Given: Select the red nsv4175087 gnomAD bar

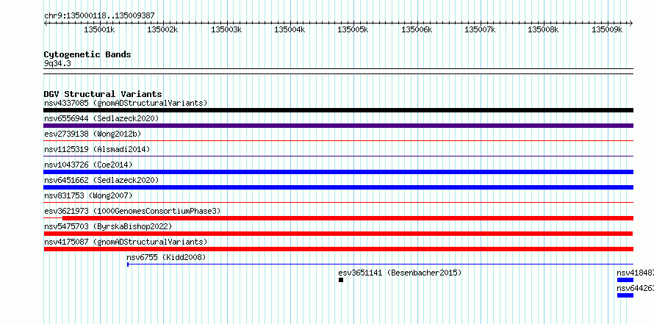Looking at the screenshot, I should click(338, 249).
